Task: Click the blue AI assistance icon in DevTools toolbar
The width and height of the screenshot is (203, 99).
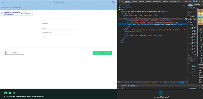Action: click(x=194, y=1)
